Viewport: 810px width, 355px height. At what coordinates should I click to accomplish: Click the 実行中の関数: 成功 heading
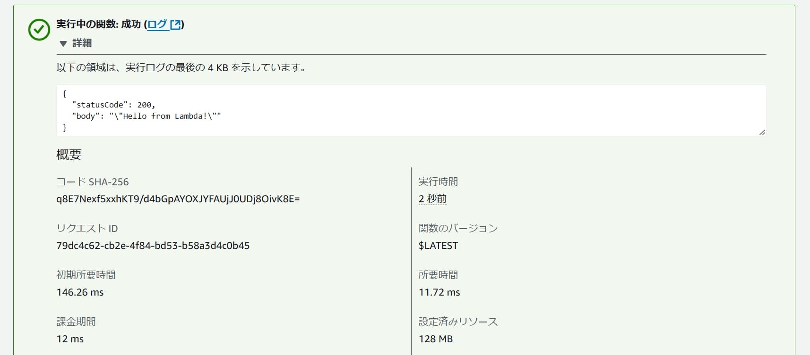[98, 25]
